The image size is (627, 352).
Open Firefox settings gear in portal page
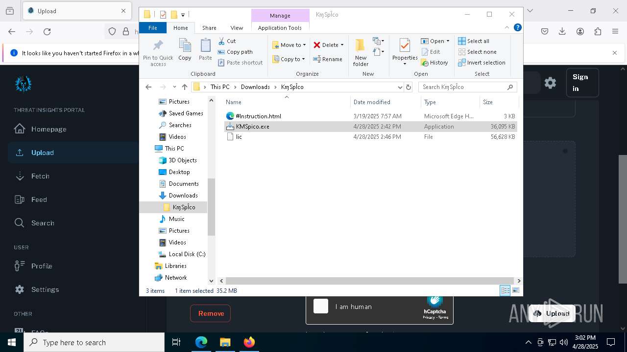coord(550,83)
